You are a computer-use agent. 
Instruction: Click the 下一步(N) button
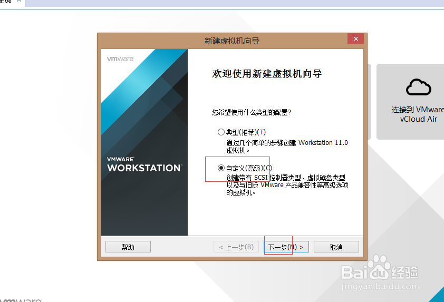tap(286, 247)
